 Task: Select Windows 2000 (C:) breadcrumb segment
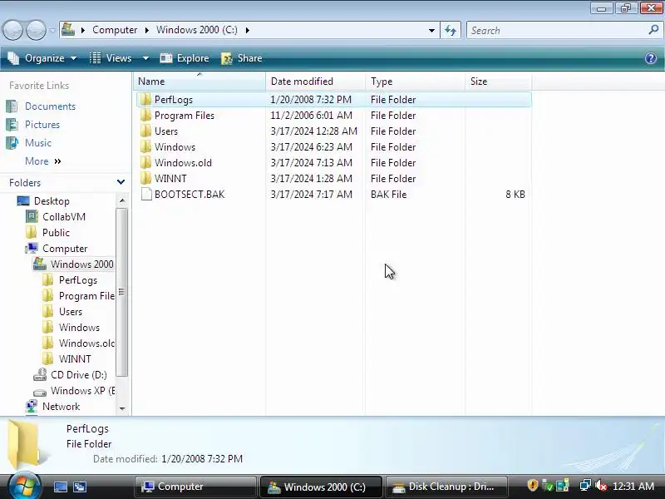197,30
